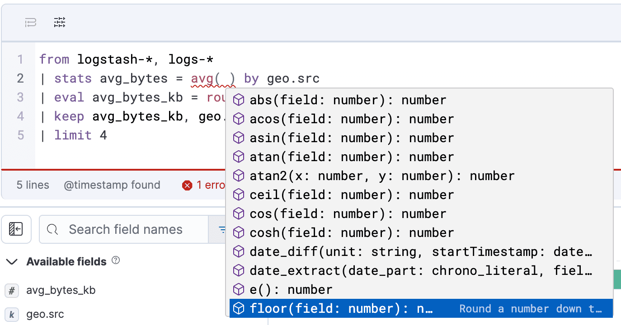Collapse the fields sidebar panel icon

(16, 229)
